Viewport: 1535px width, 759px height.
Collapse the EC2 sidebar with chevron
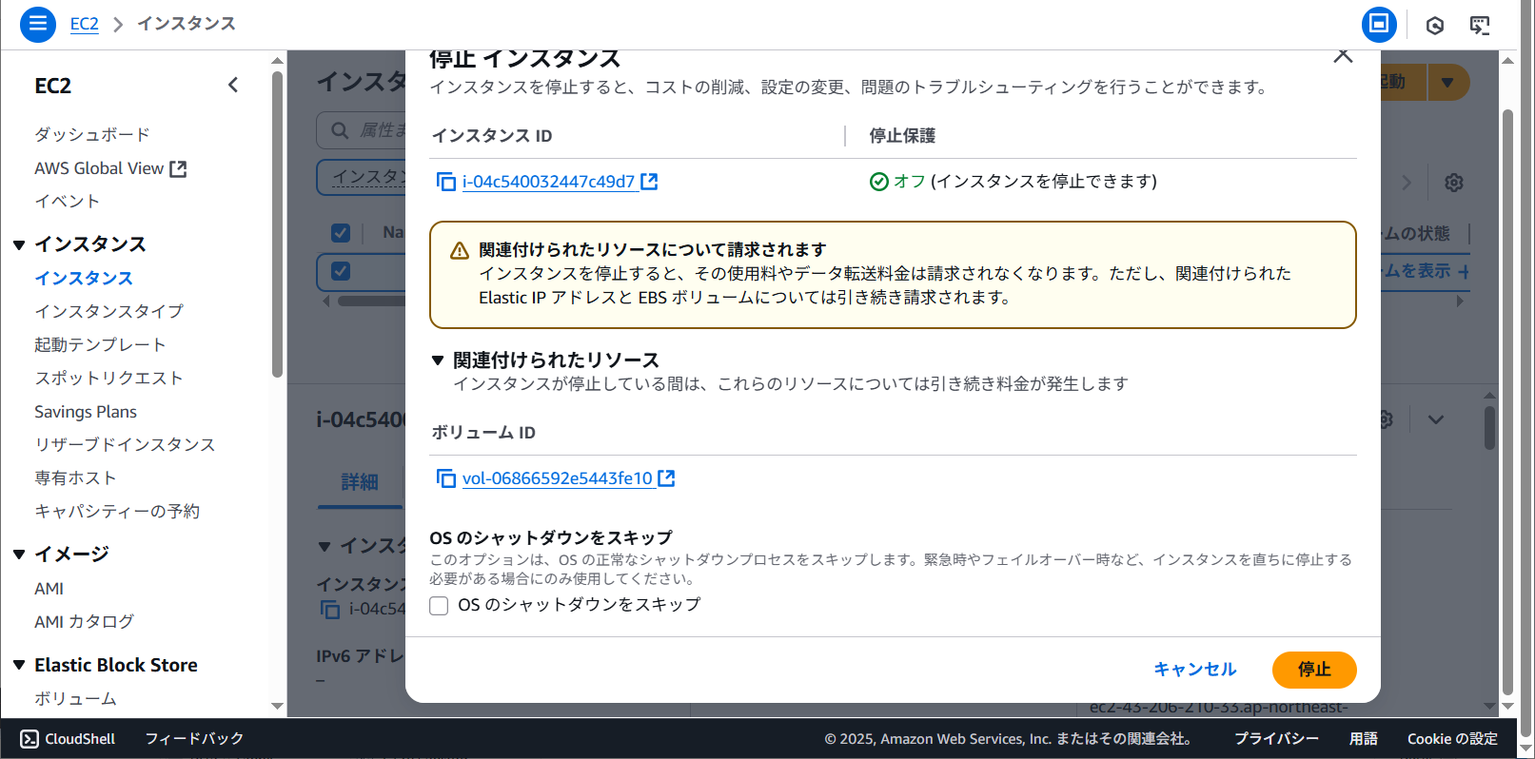pyautogui.click(x=233, y=86)
